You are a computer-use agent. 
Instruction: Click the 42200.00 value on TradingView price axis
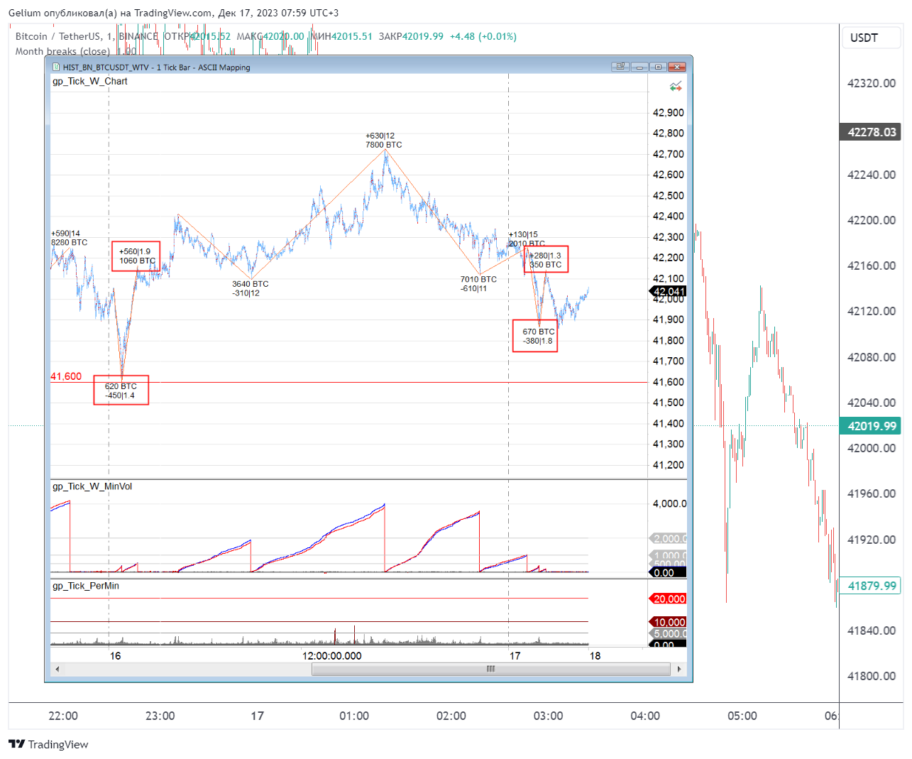click(872, 220)
